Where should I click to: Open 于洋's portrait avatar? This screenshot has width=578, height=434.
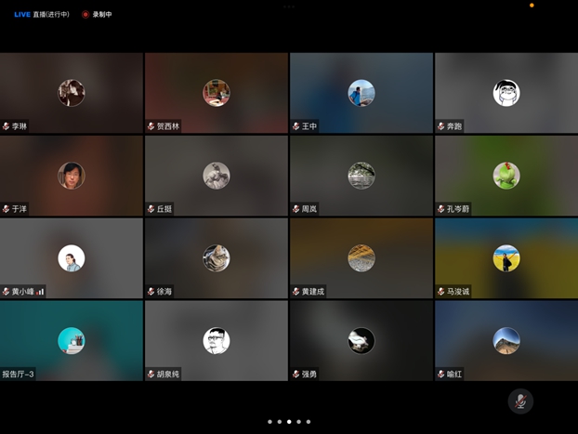click(72, 176)
